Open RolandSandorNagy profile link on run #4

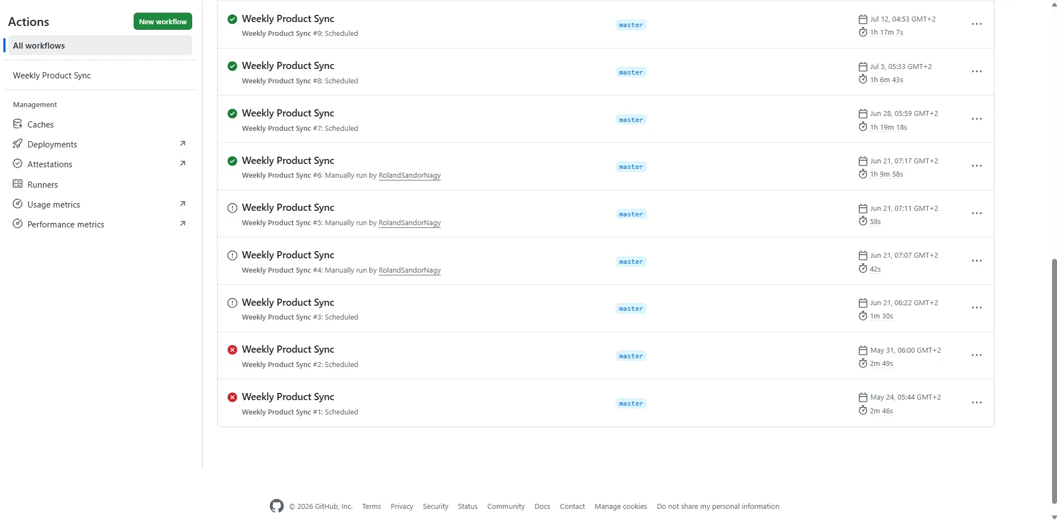410,270
